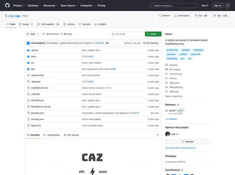Screen dimensions: 235x175
Task: Click the src folder icon
Action: coord(28,63)
